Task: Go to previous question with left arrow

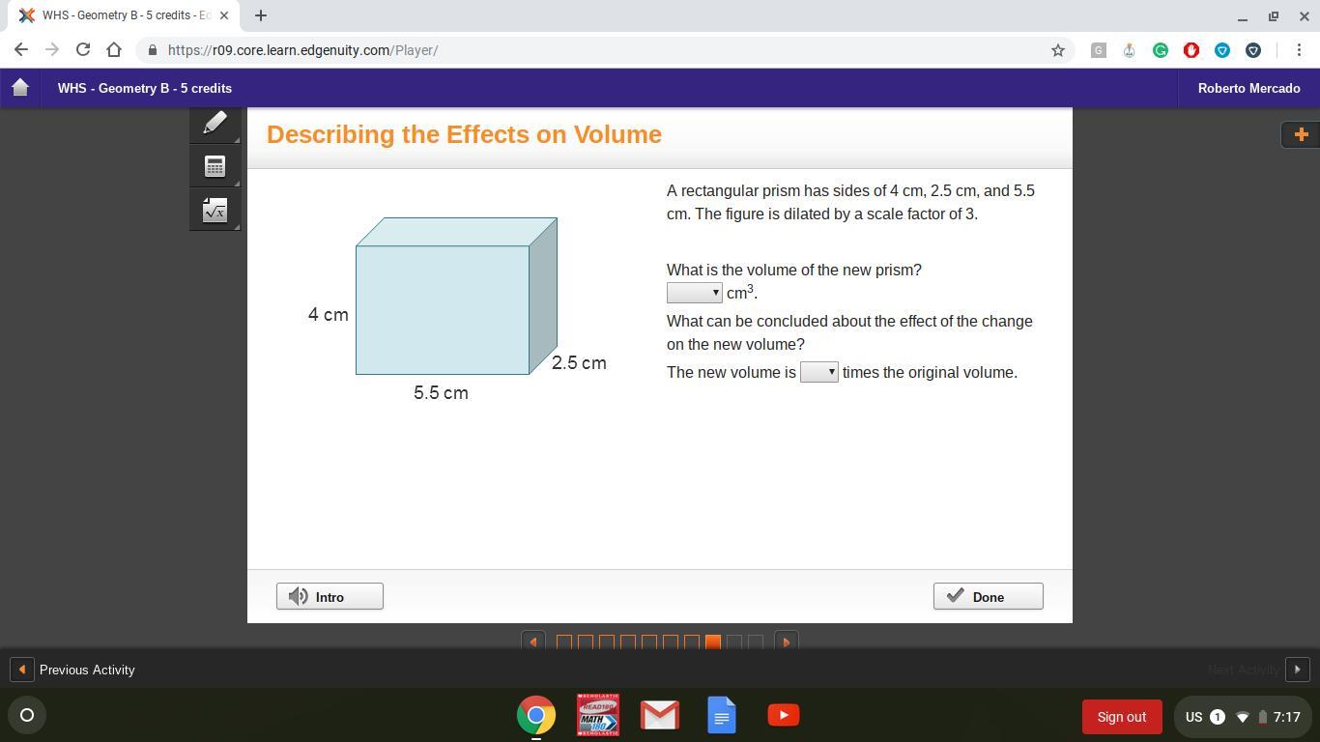Action: point(532,642)
